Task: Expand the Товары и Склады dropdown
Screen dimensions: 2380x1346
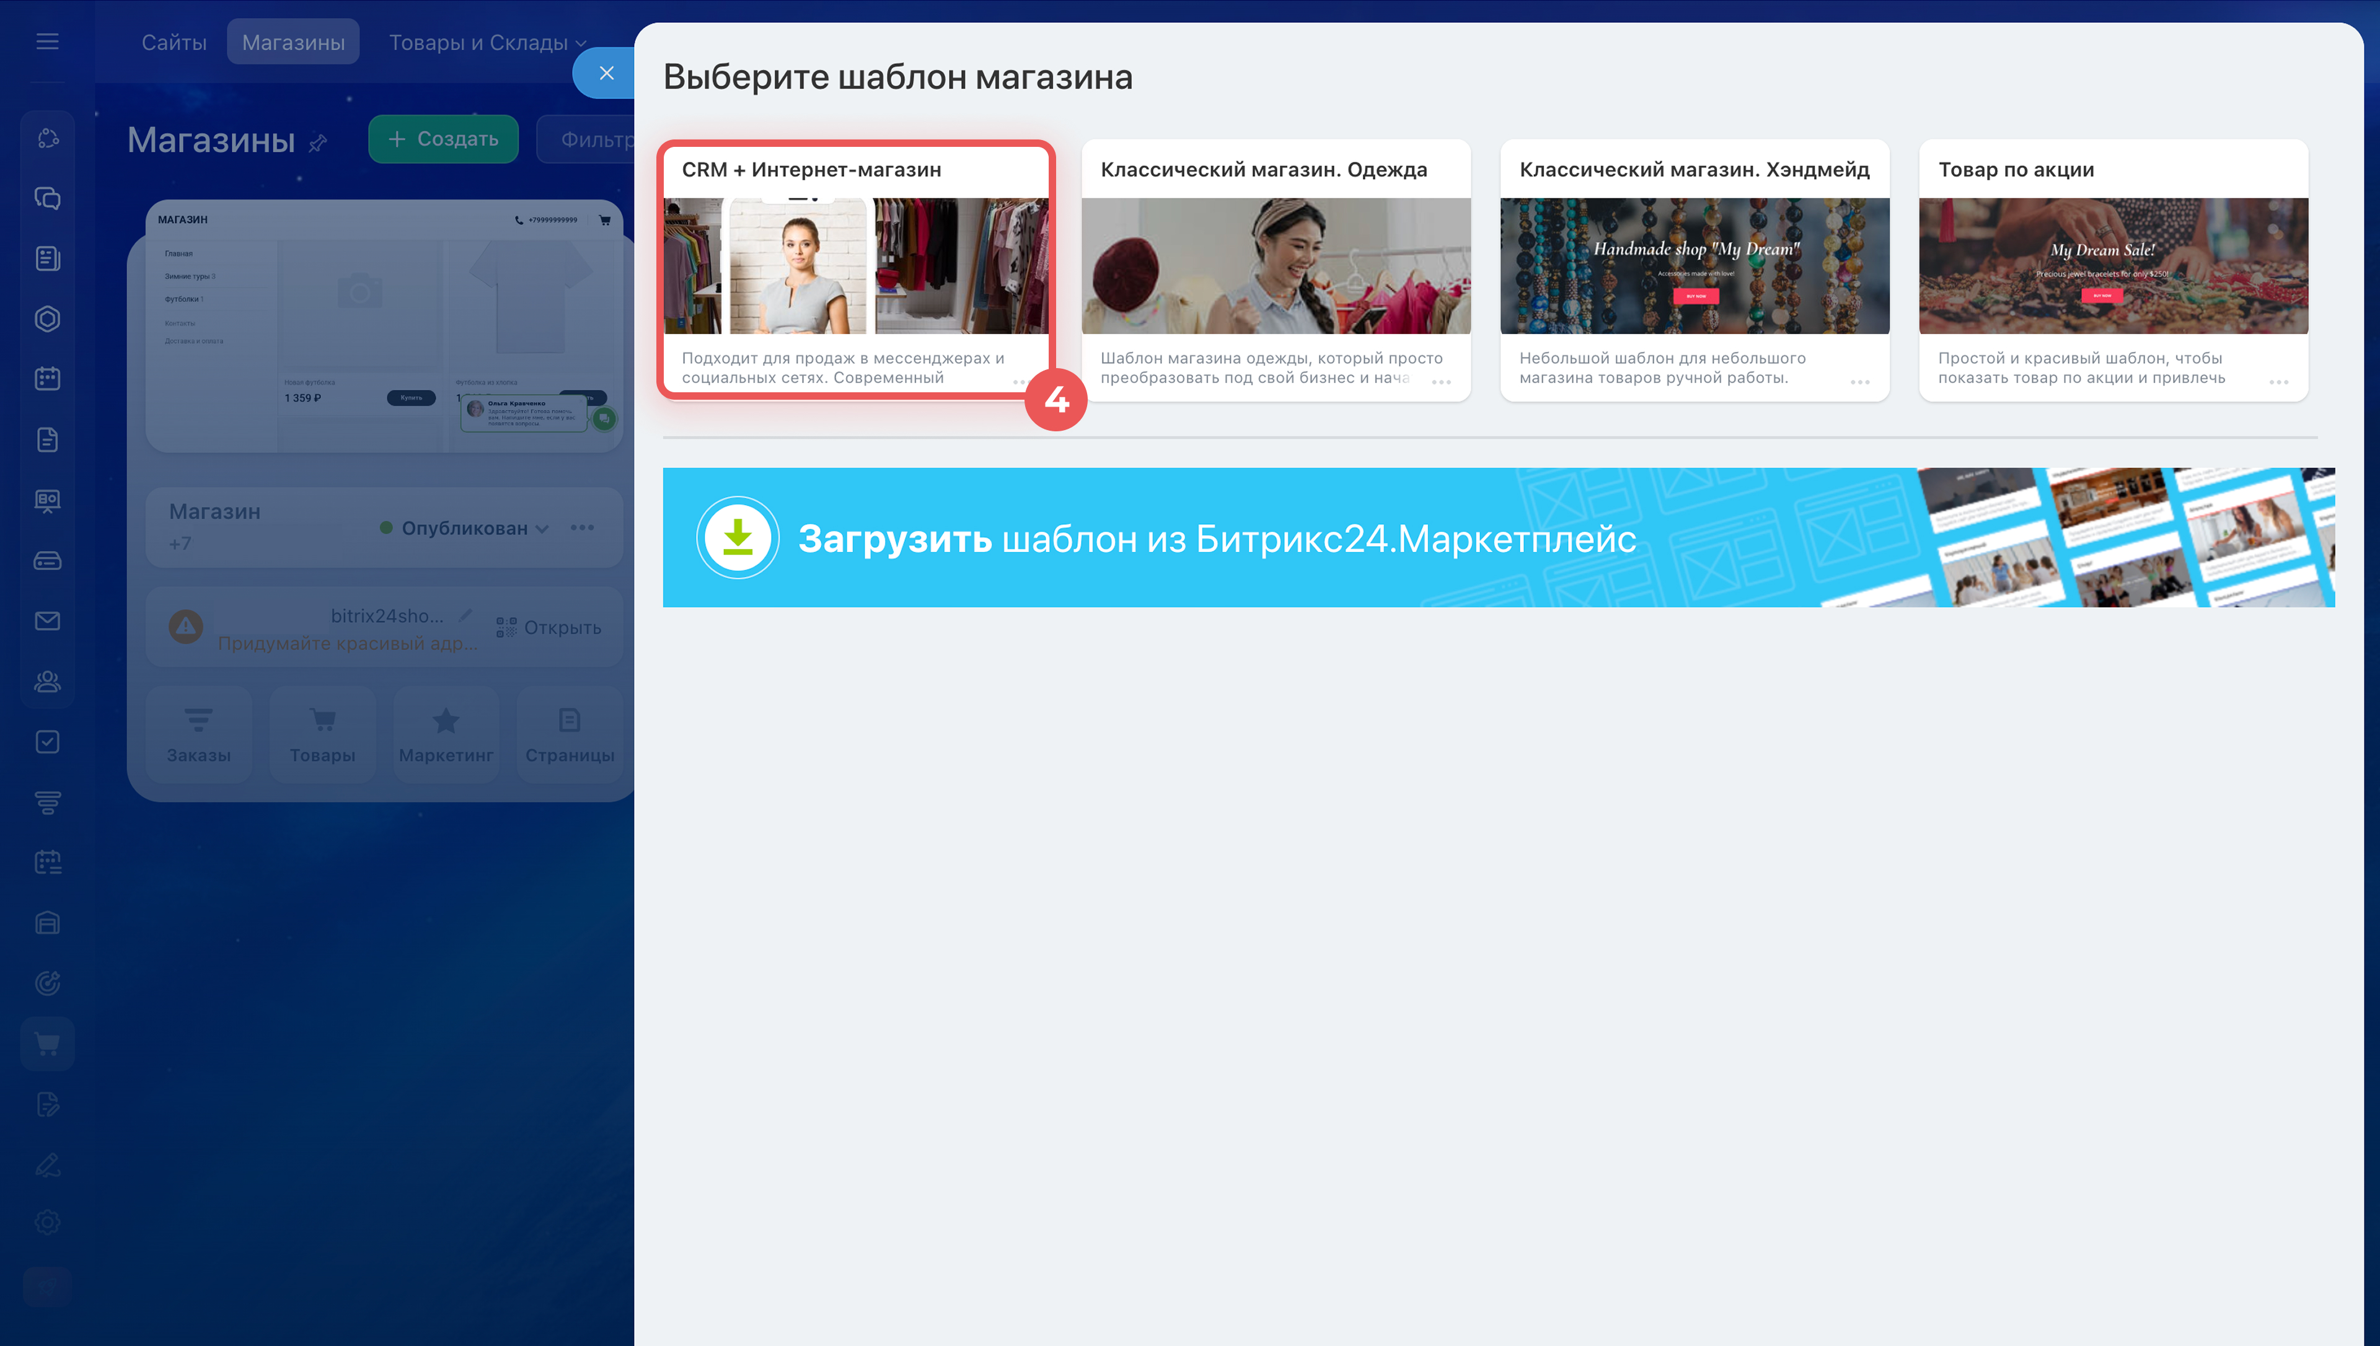Action: coord(487,43)
